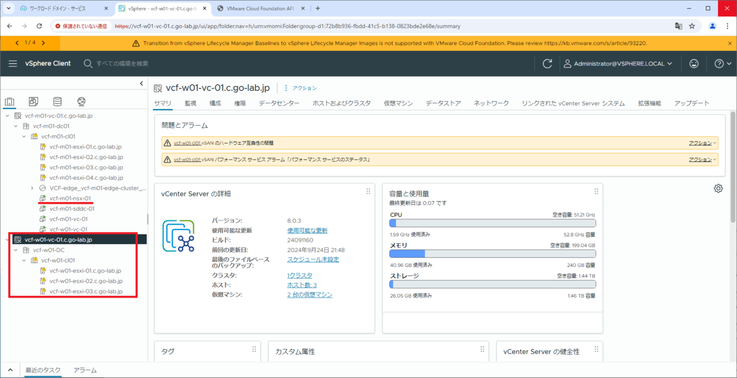Screen dimensions: 737x378
Task: Collapse the vcf-m01-vc-01.c.go-lab.jp tree node
Action: click(x=7, y=116)
